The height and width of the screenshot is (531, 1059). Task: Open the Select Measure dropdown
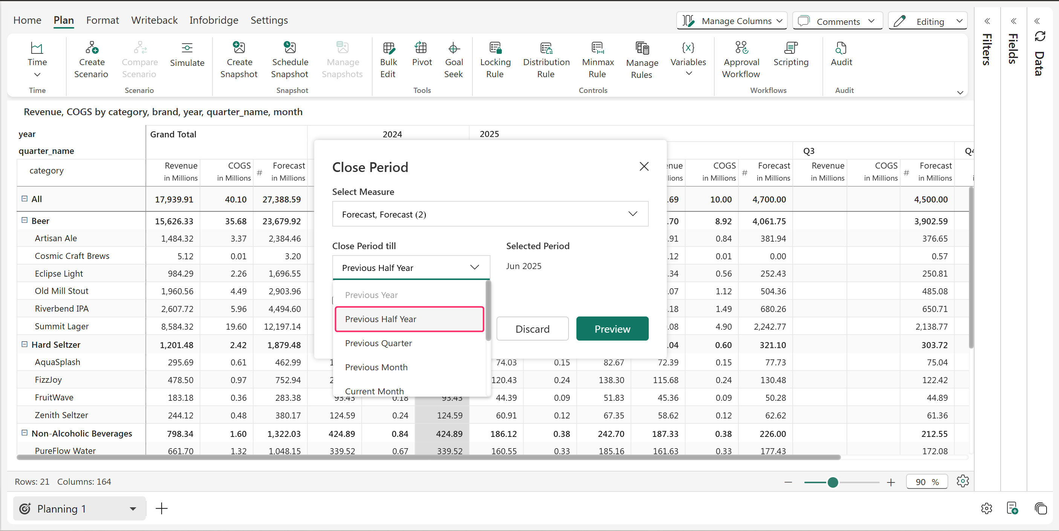(x=490, y=214)
